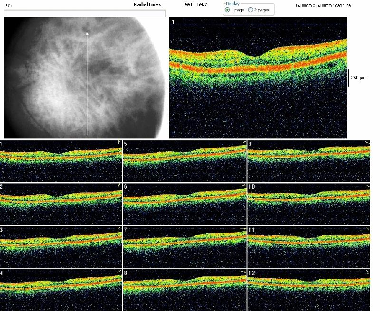Viewport: 380px width, 311px height.
Task: Click the large B-scan image numbered 1
Action: [259, 78]
